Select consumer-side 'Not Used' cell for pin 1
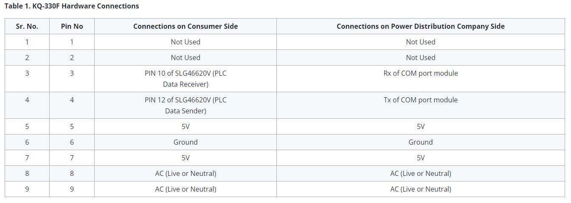 186,42
